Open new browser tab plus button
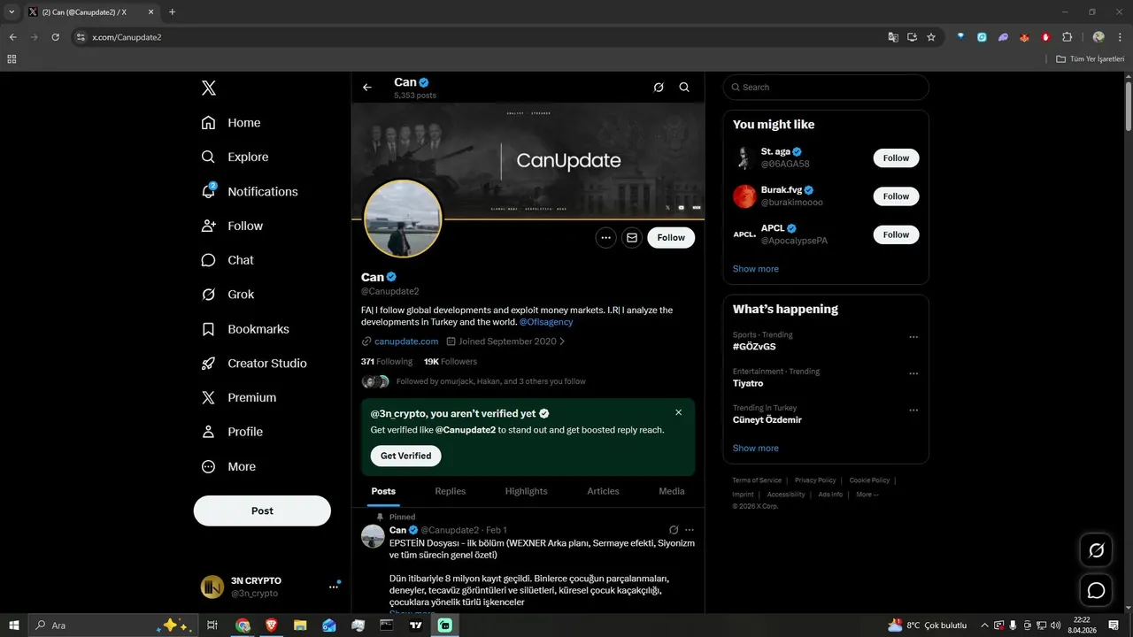Screen dimensions: 1133x637 [172, 12]
